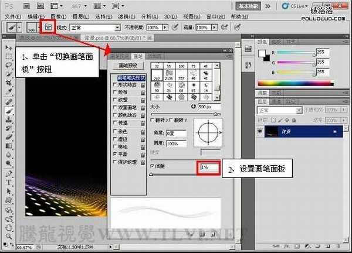The width and height of the screenshot is (352, 253).
Task: Select the Lasso tool
Action: (9, 65)
